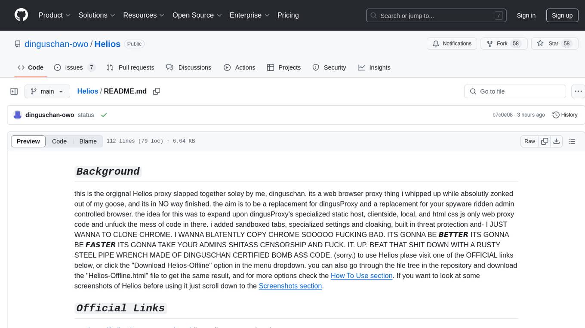This screenshot has width=585, height=328.
Task: Select the Code tab
Action: click(x=31, y=67)
